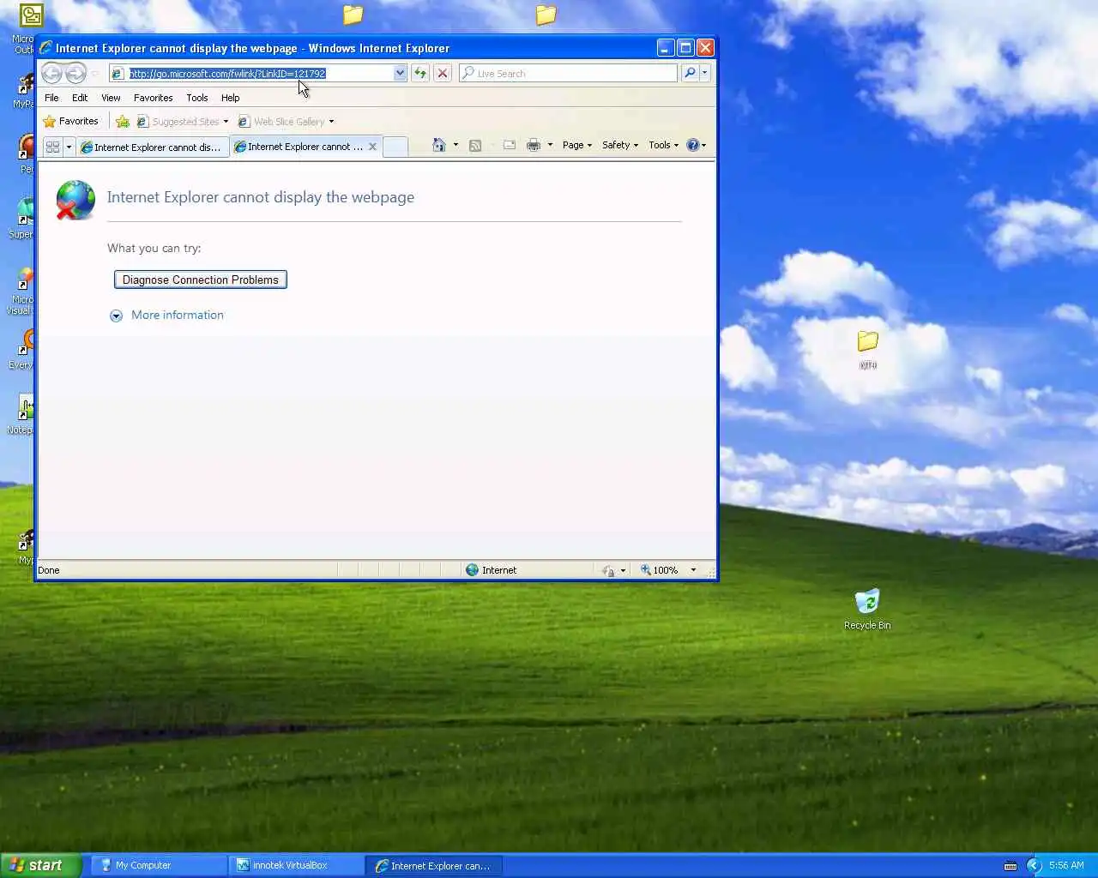Click the address bar URL field
This screenshot has height=878, width=1098.
[x=258, y=74]
